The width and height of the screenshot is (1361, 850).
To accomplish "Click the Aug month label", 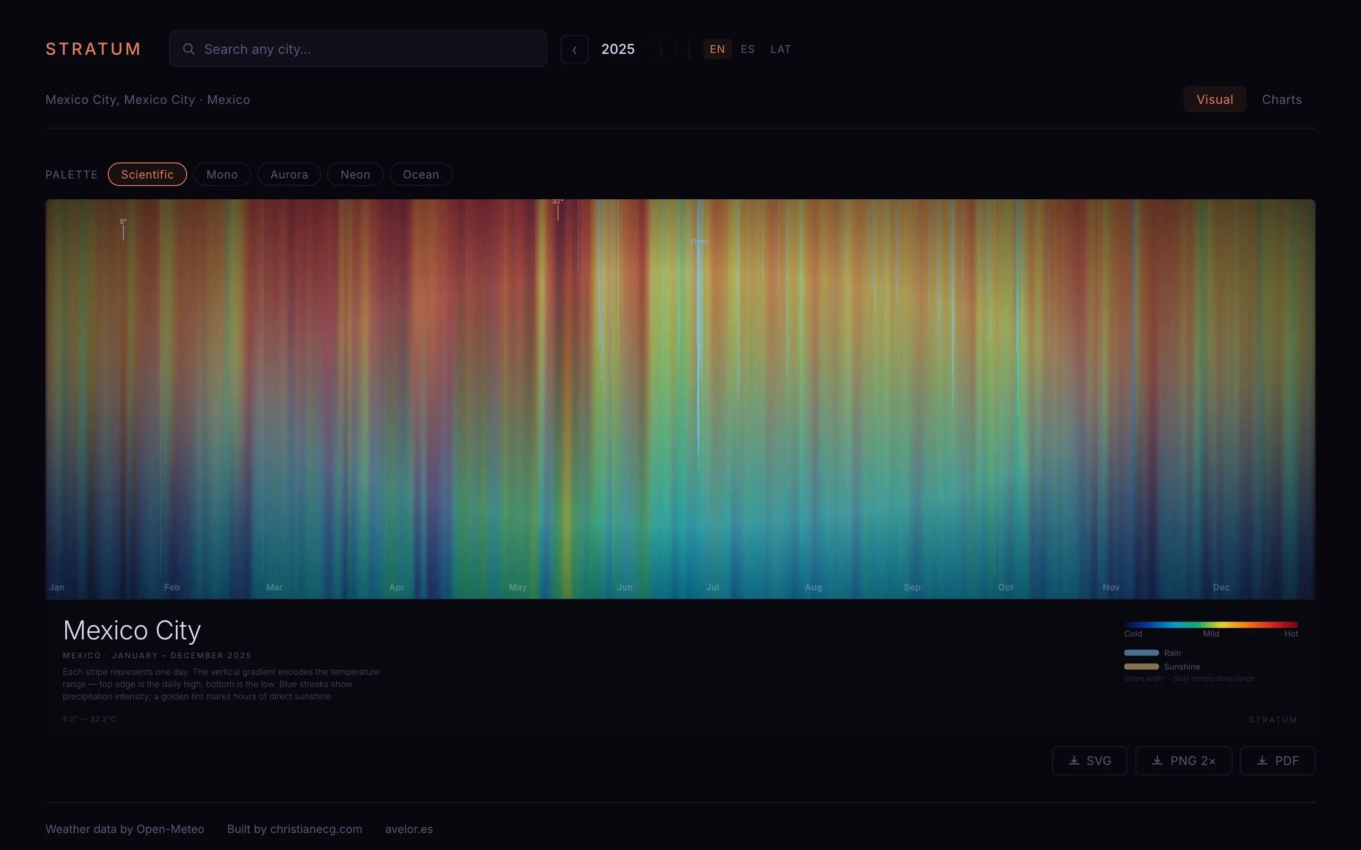I will 813,587.
